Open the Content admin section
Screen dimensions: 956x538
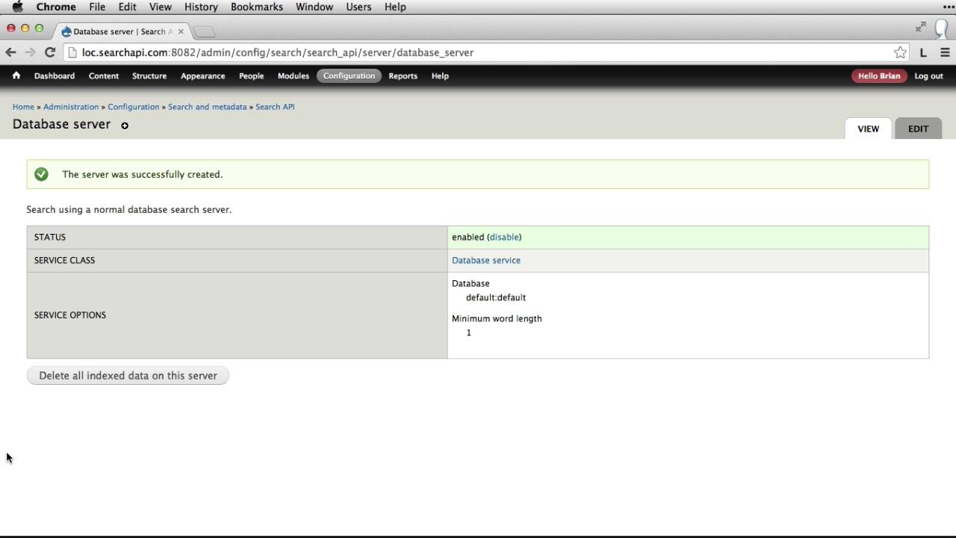tap(104, 75)
